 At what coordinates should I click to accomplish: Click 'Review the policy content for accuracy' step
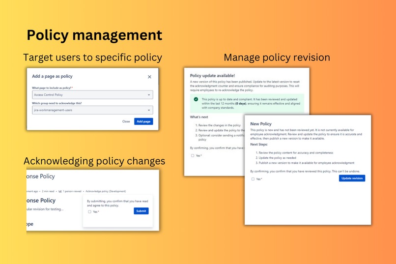pyautogui.click(x=296, y=152)
